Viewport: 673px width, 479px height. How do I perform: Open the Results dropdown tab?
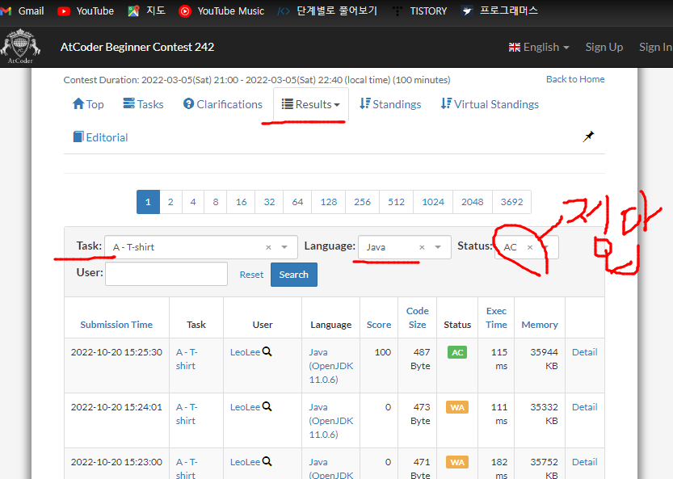click(x=311, y=104)
